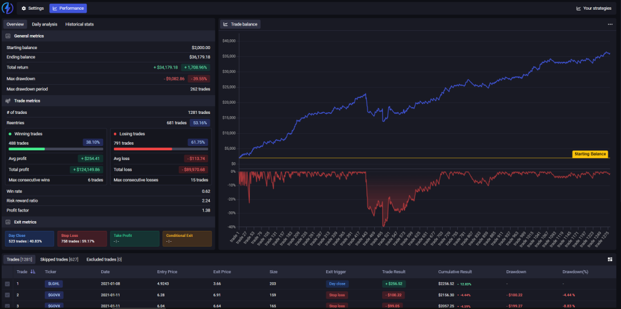
Task: Click the Stop loss badge in trade 2 row
Action: [x=337, y=294]
